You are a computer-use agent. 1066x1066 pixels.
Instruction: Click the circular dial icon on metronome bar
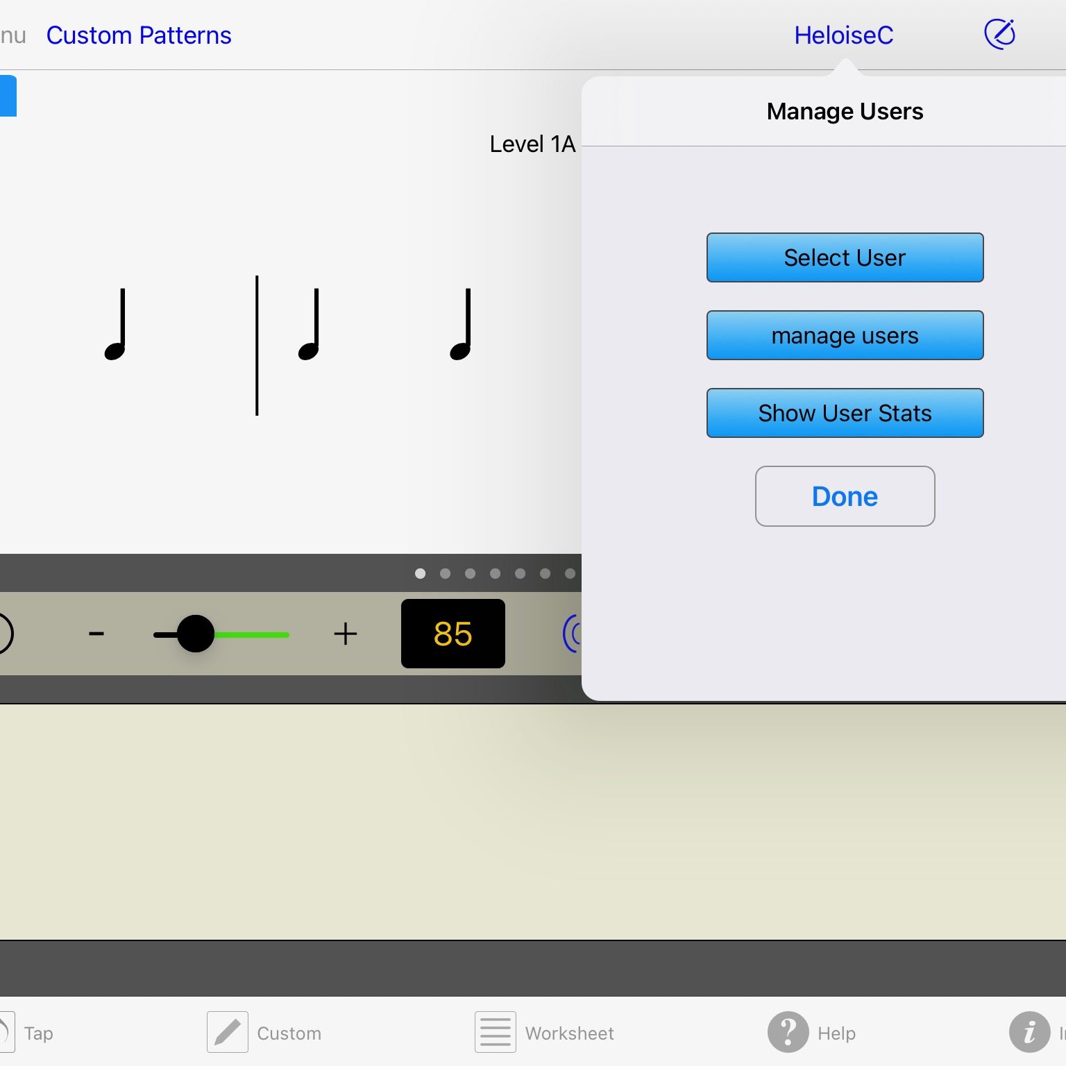point(3,634)
